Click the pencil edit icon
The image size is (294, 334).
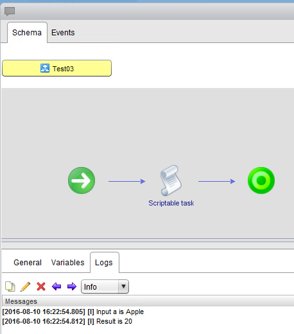click(x=26, y=286)
